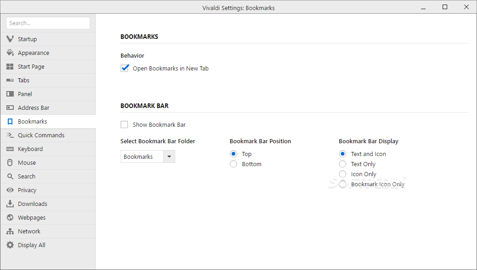Click the Open Bookmarks in New Tab label

click(171, 68)
